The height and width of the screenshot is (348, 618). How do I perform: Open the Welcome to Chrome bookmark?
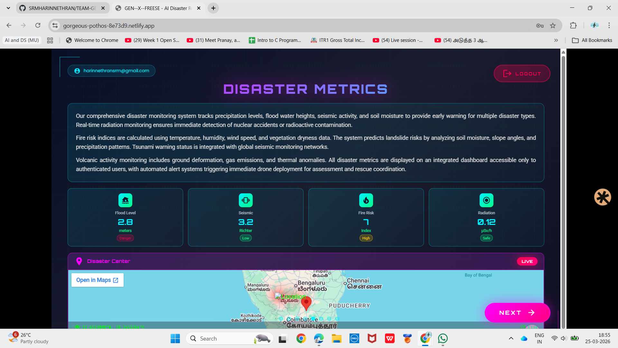click(x=92, y=40)
